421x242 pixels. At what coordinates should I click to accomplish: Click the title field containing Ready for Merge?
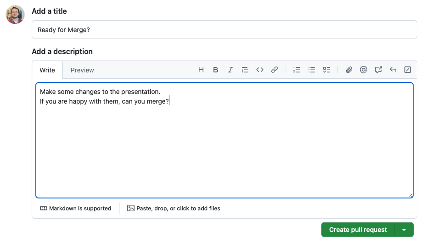click(x=224, y=29)
